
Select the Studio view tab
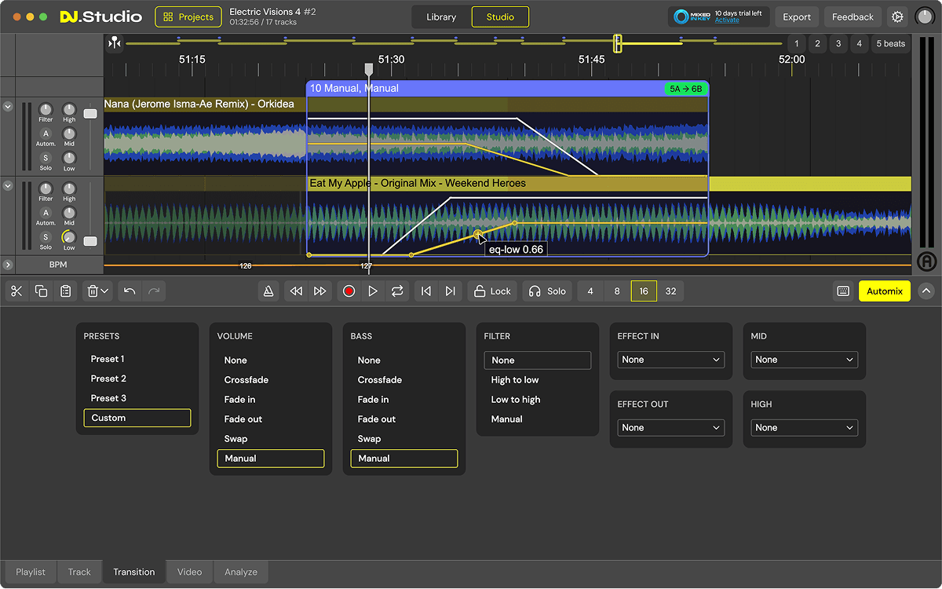(x=500, y=16)
